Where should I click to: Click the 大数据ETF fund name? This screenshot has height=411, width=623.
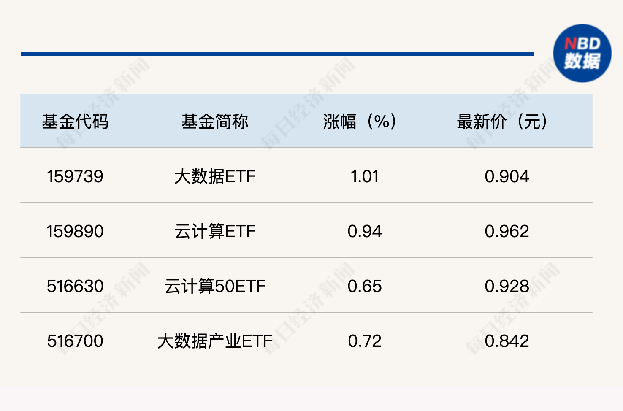215,176
